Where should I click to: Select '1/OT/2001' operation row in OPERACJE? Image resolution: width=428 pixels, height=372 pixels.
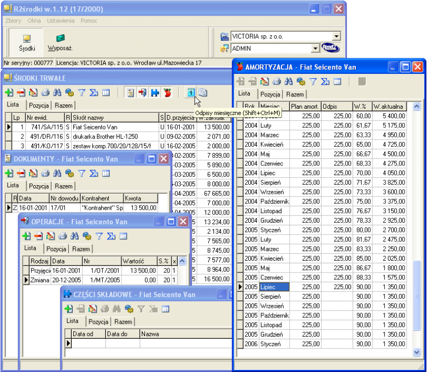[100, 270]
